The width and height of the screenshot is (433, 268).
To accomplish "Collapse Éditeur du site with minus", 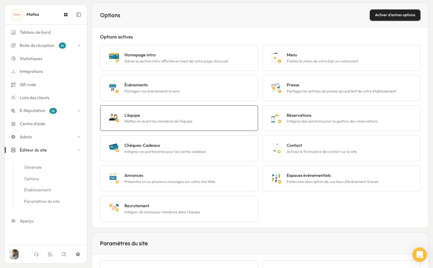I will tap(79, 150).
